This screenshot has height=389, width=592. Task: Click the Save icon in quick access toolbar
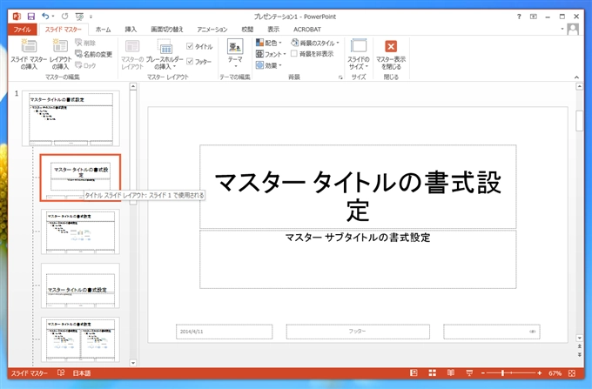(x=31, y=17)
